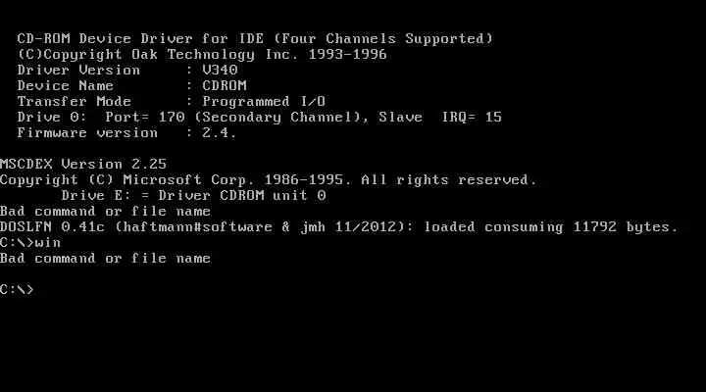This screenshot has height=392, width=706.
Task: Click the 'Drive E: = Driver CDROM unit 0' line
Action: point(193,195)
